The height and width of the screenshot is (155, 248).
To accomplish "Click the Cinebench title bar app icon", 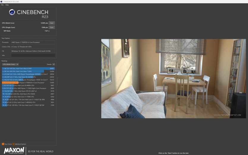I will click(1, 1).
